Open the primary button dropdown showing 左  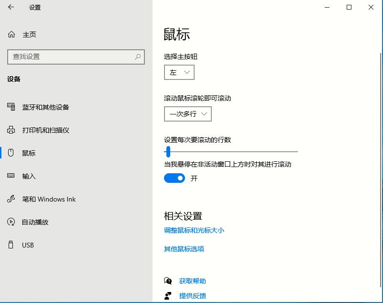pyautogui.click(x=179, y=72)
